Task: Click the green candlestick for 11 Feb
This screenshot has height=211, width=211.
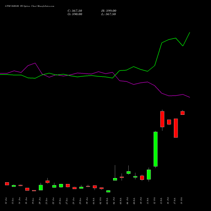Action: (149, 174)
